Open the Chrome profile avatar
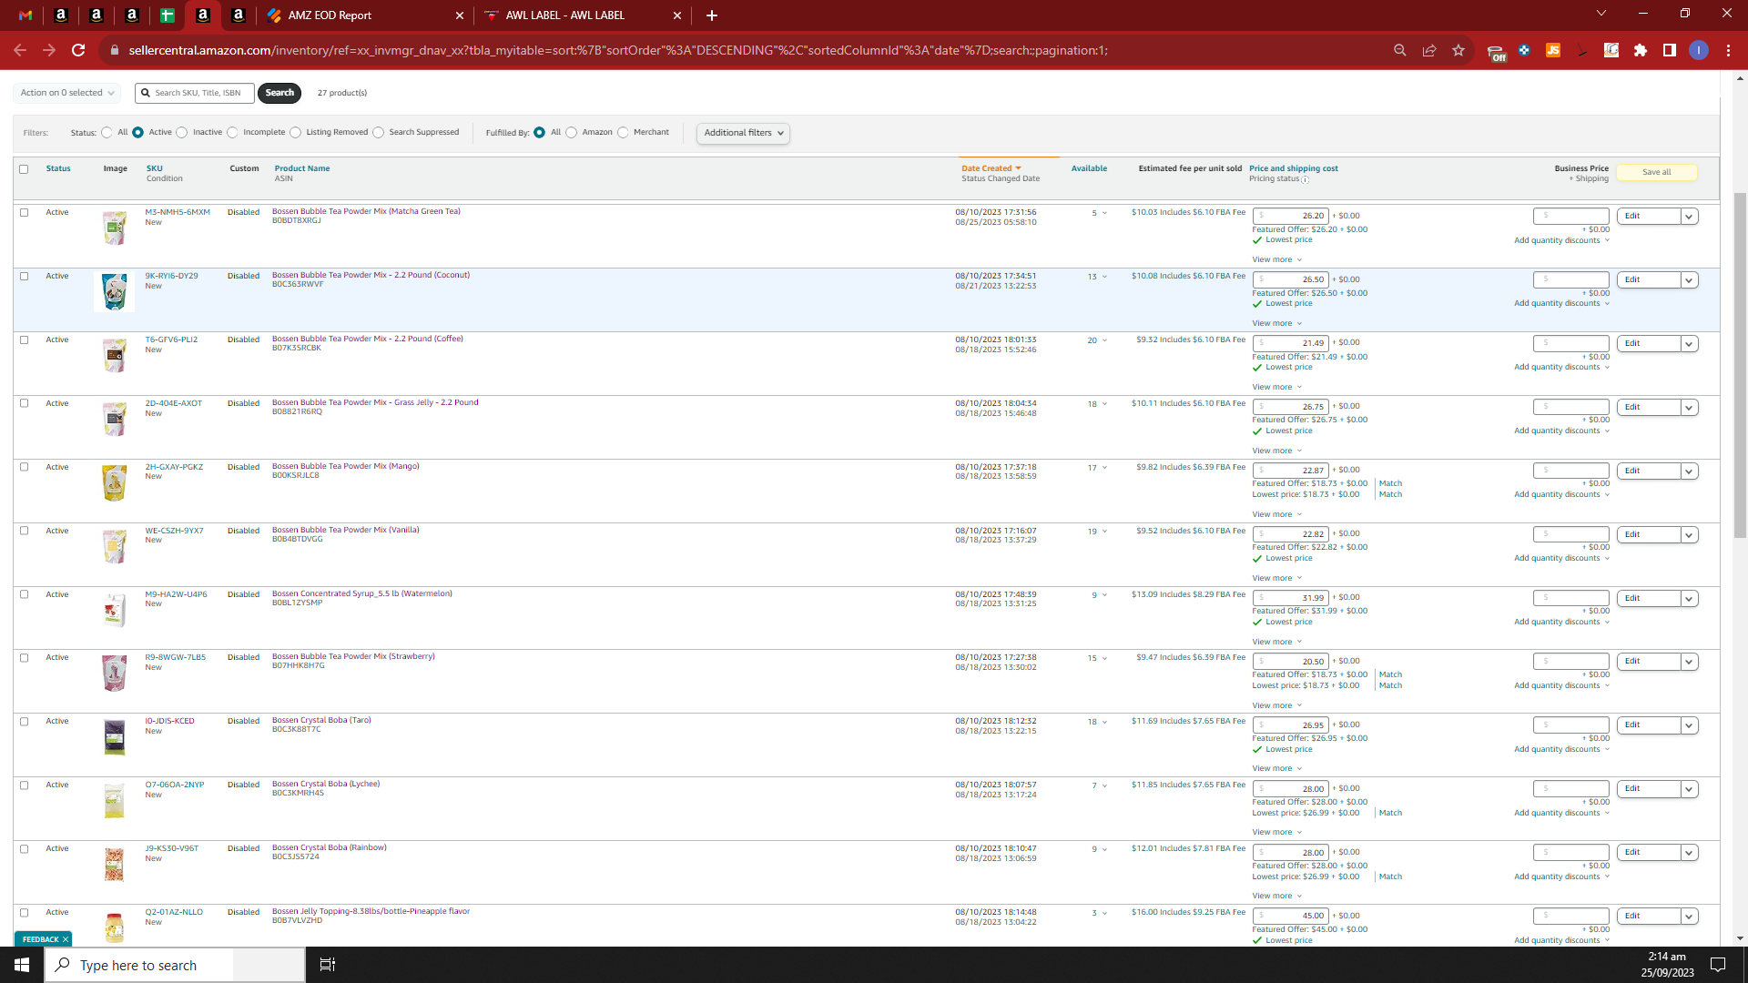This screenshot has width=1748, height=983. (x=1699, y=50)
